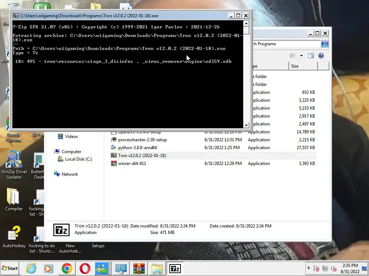Screen dimensions: 369x276
Task: Launch Windows Media Player taskbar icon
Action: click(49, 268)
